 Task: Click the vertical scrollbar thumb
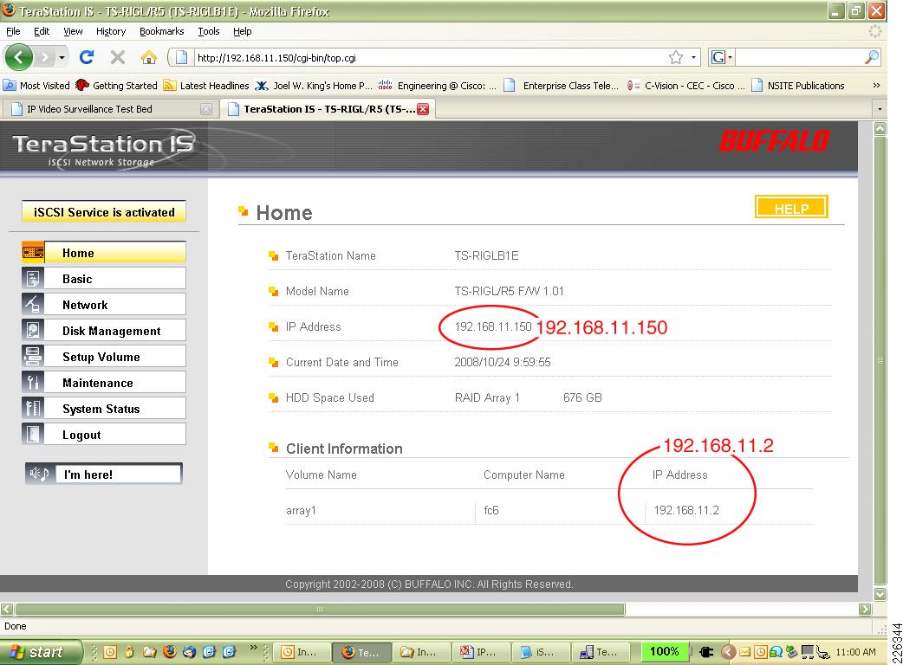coord(880,360)
